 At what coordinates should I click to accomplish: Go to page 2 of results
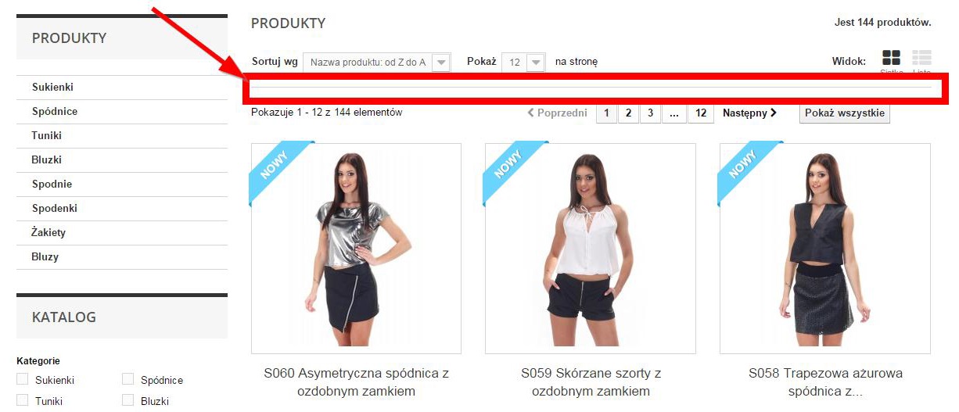click(628, 113)
